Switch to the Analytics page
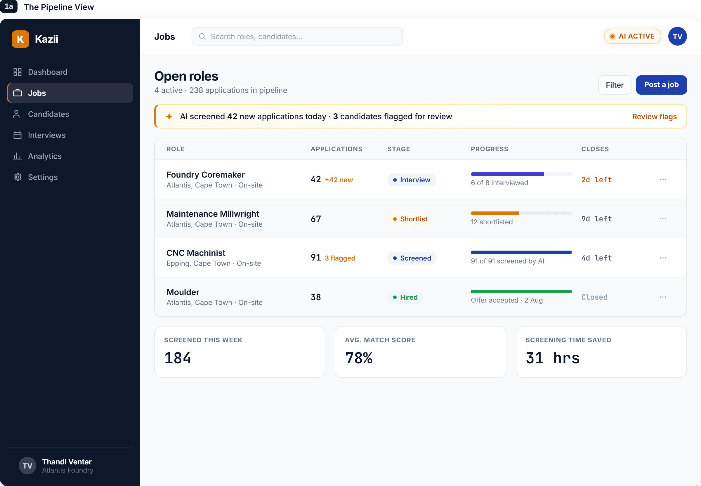701x486 pixels. 70,156
